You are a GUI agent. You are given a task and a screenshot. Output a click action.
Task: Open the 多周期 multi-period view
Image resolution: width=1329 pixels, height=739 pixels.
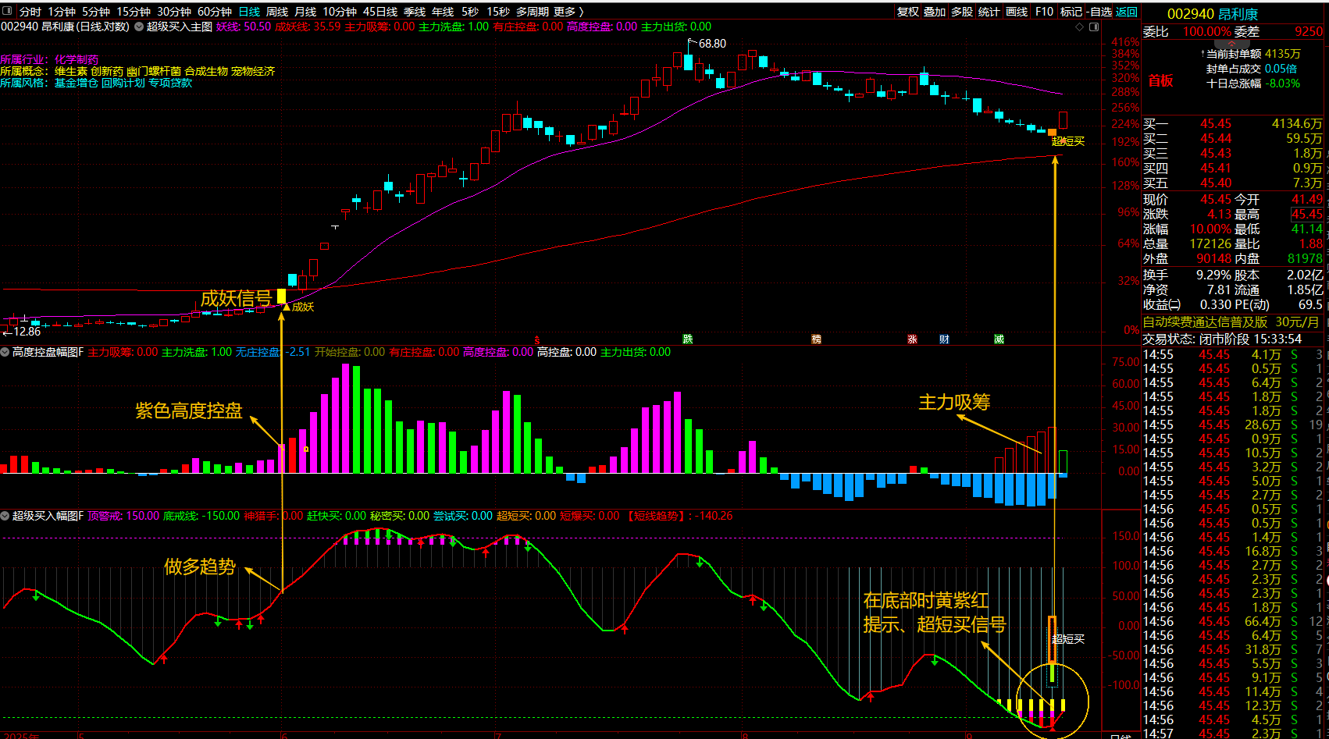click(533, 12)
